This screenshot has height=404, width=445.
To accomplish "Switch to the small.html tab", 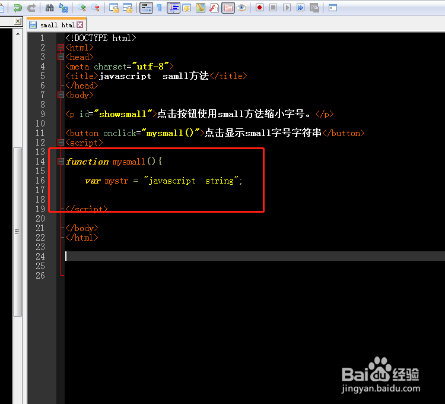I will pyautogui.click(x=58, y=25).
